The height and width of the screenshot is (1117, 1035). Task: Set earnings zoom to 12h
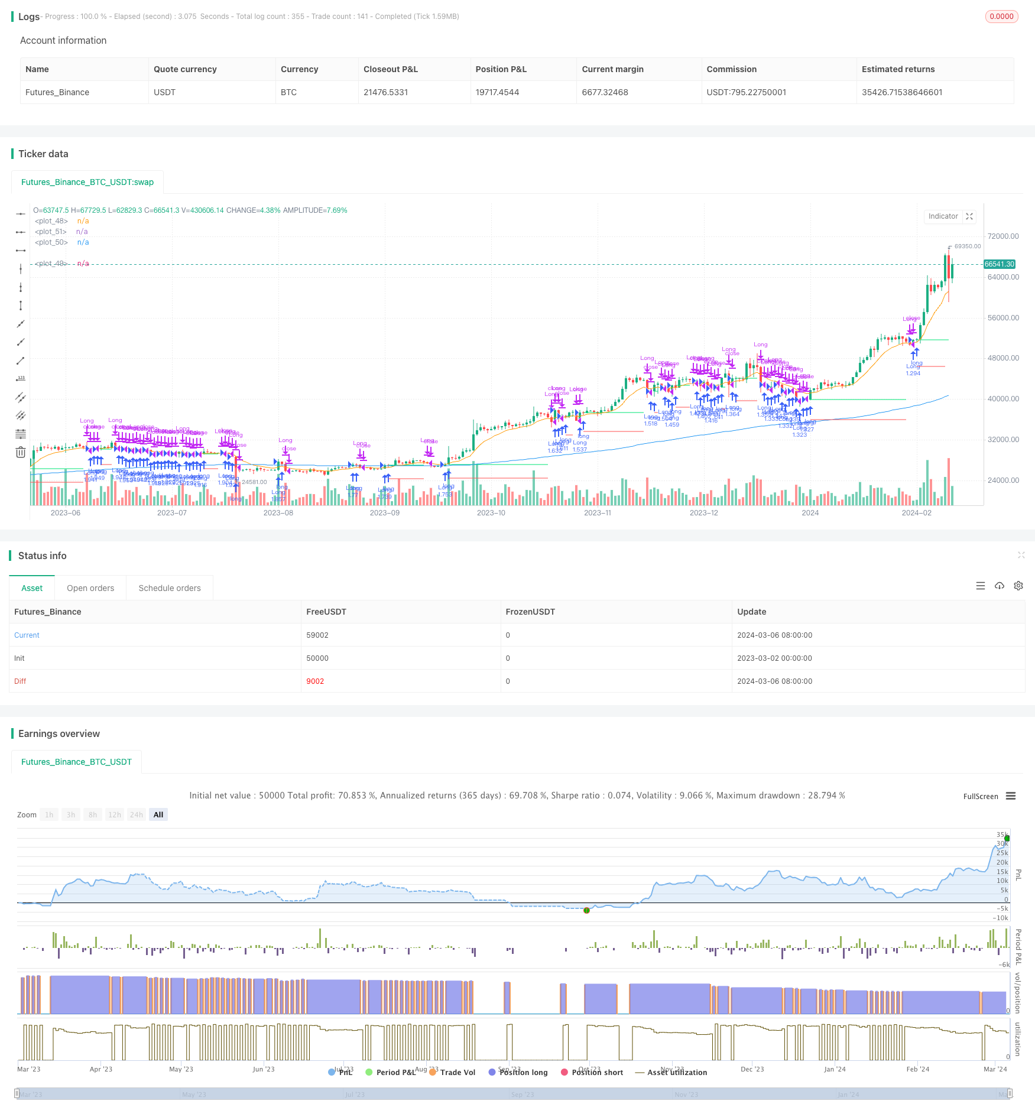(x=115, y=814)
